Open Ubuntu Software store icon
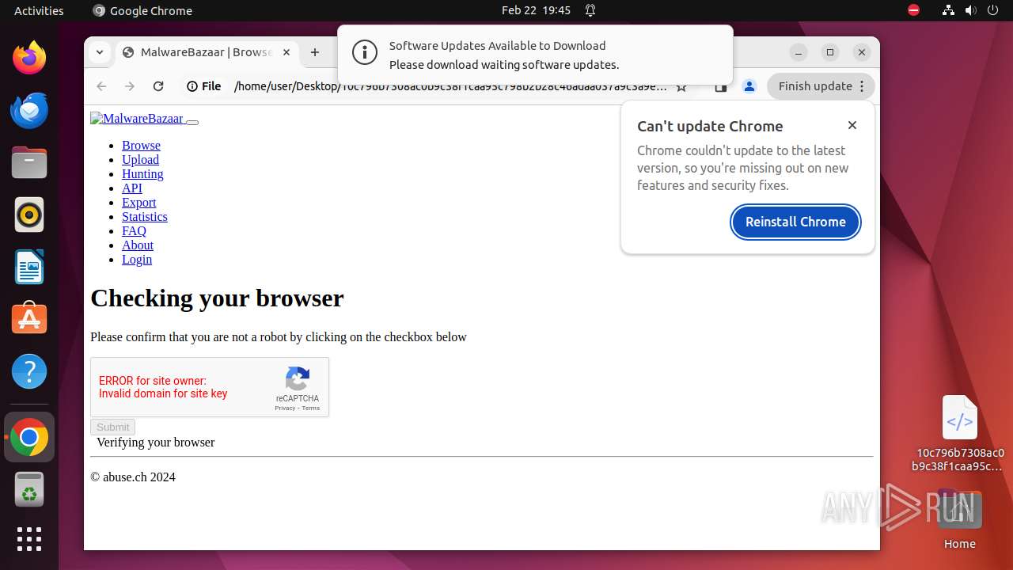The height and width of the screenshot is (570, 1013). coord(29,319)
